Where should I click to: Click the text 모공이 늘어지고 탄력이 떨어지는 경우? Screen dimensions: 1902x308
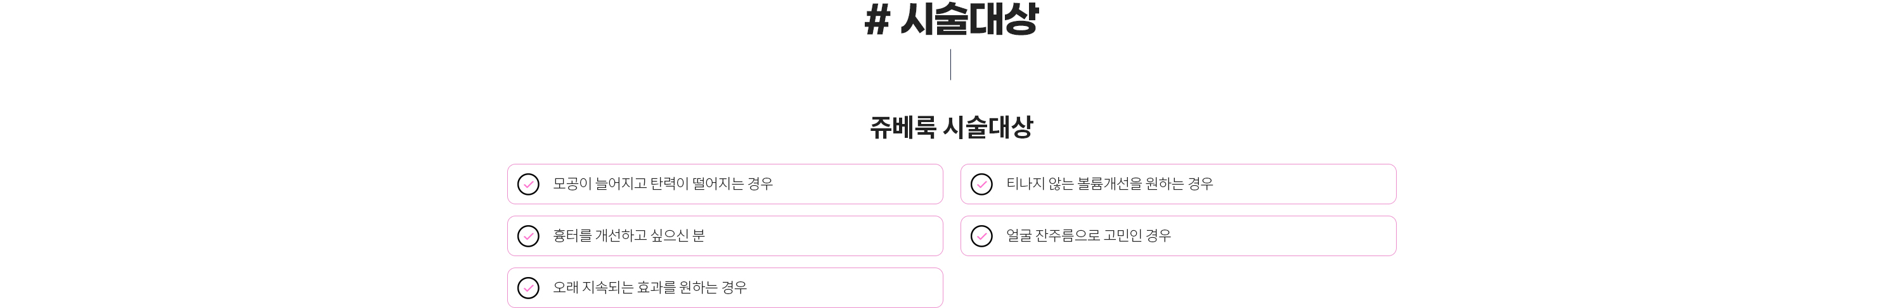click(663, 184)
